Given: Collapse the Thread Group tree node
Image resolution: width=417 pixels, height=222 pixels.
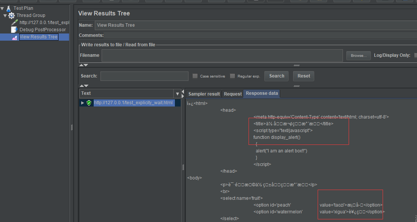Looking at the screenshot, I should (5, 16).
